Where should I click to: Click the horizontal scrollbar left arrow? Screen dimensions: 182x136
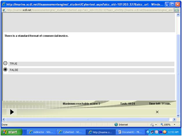pyautogui.click(x=4, y=119)
